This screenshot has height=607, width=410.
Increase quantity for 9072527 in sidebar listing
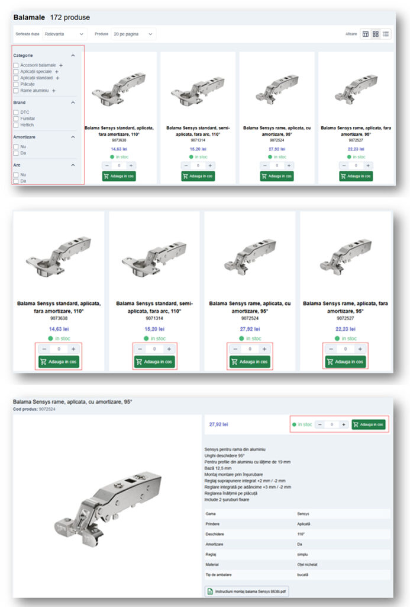click(368, 166)
